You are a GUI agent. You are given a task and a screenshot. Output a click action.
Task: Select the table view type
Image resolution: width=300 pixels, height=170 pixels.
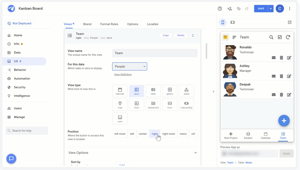pos(153,91)
